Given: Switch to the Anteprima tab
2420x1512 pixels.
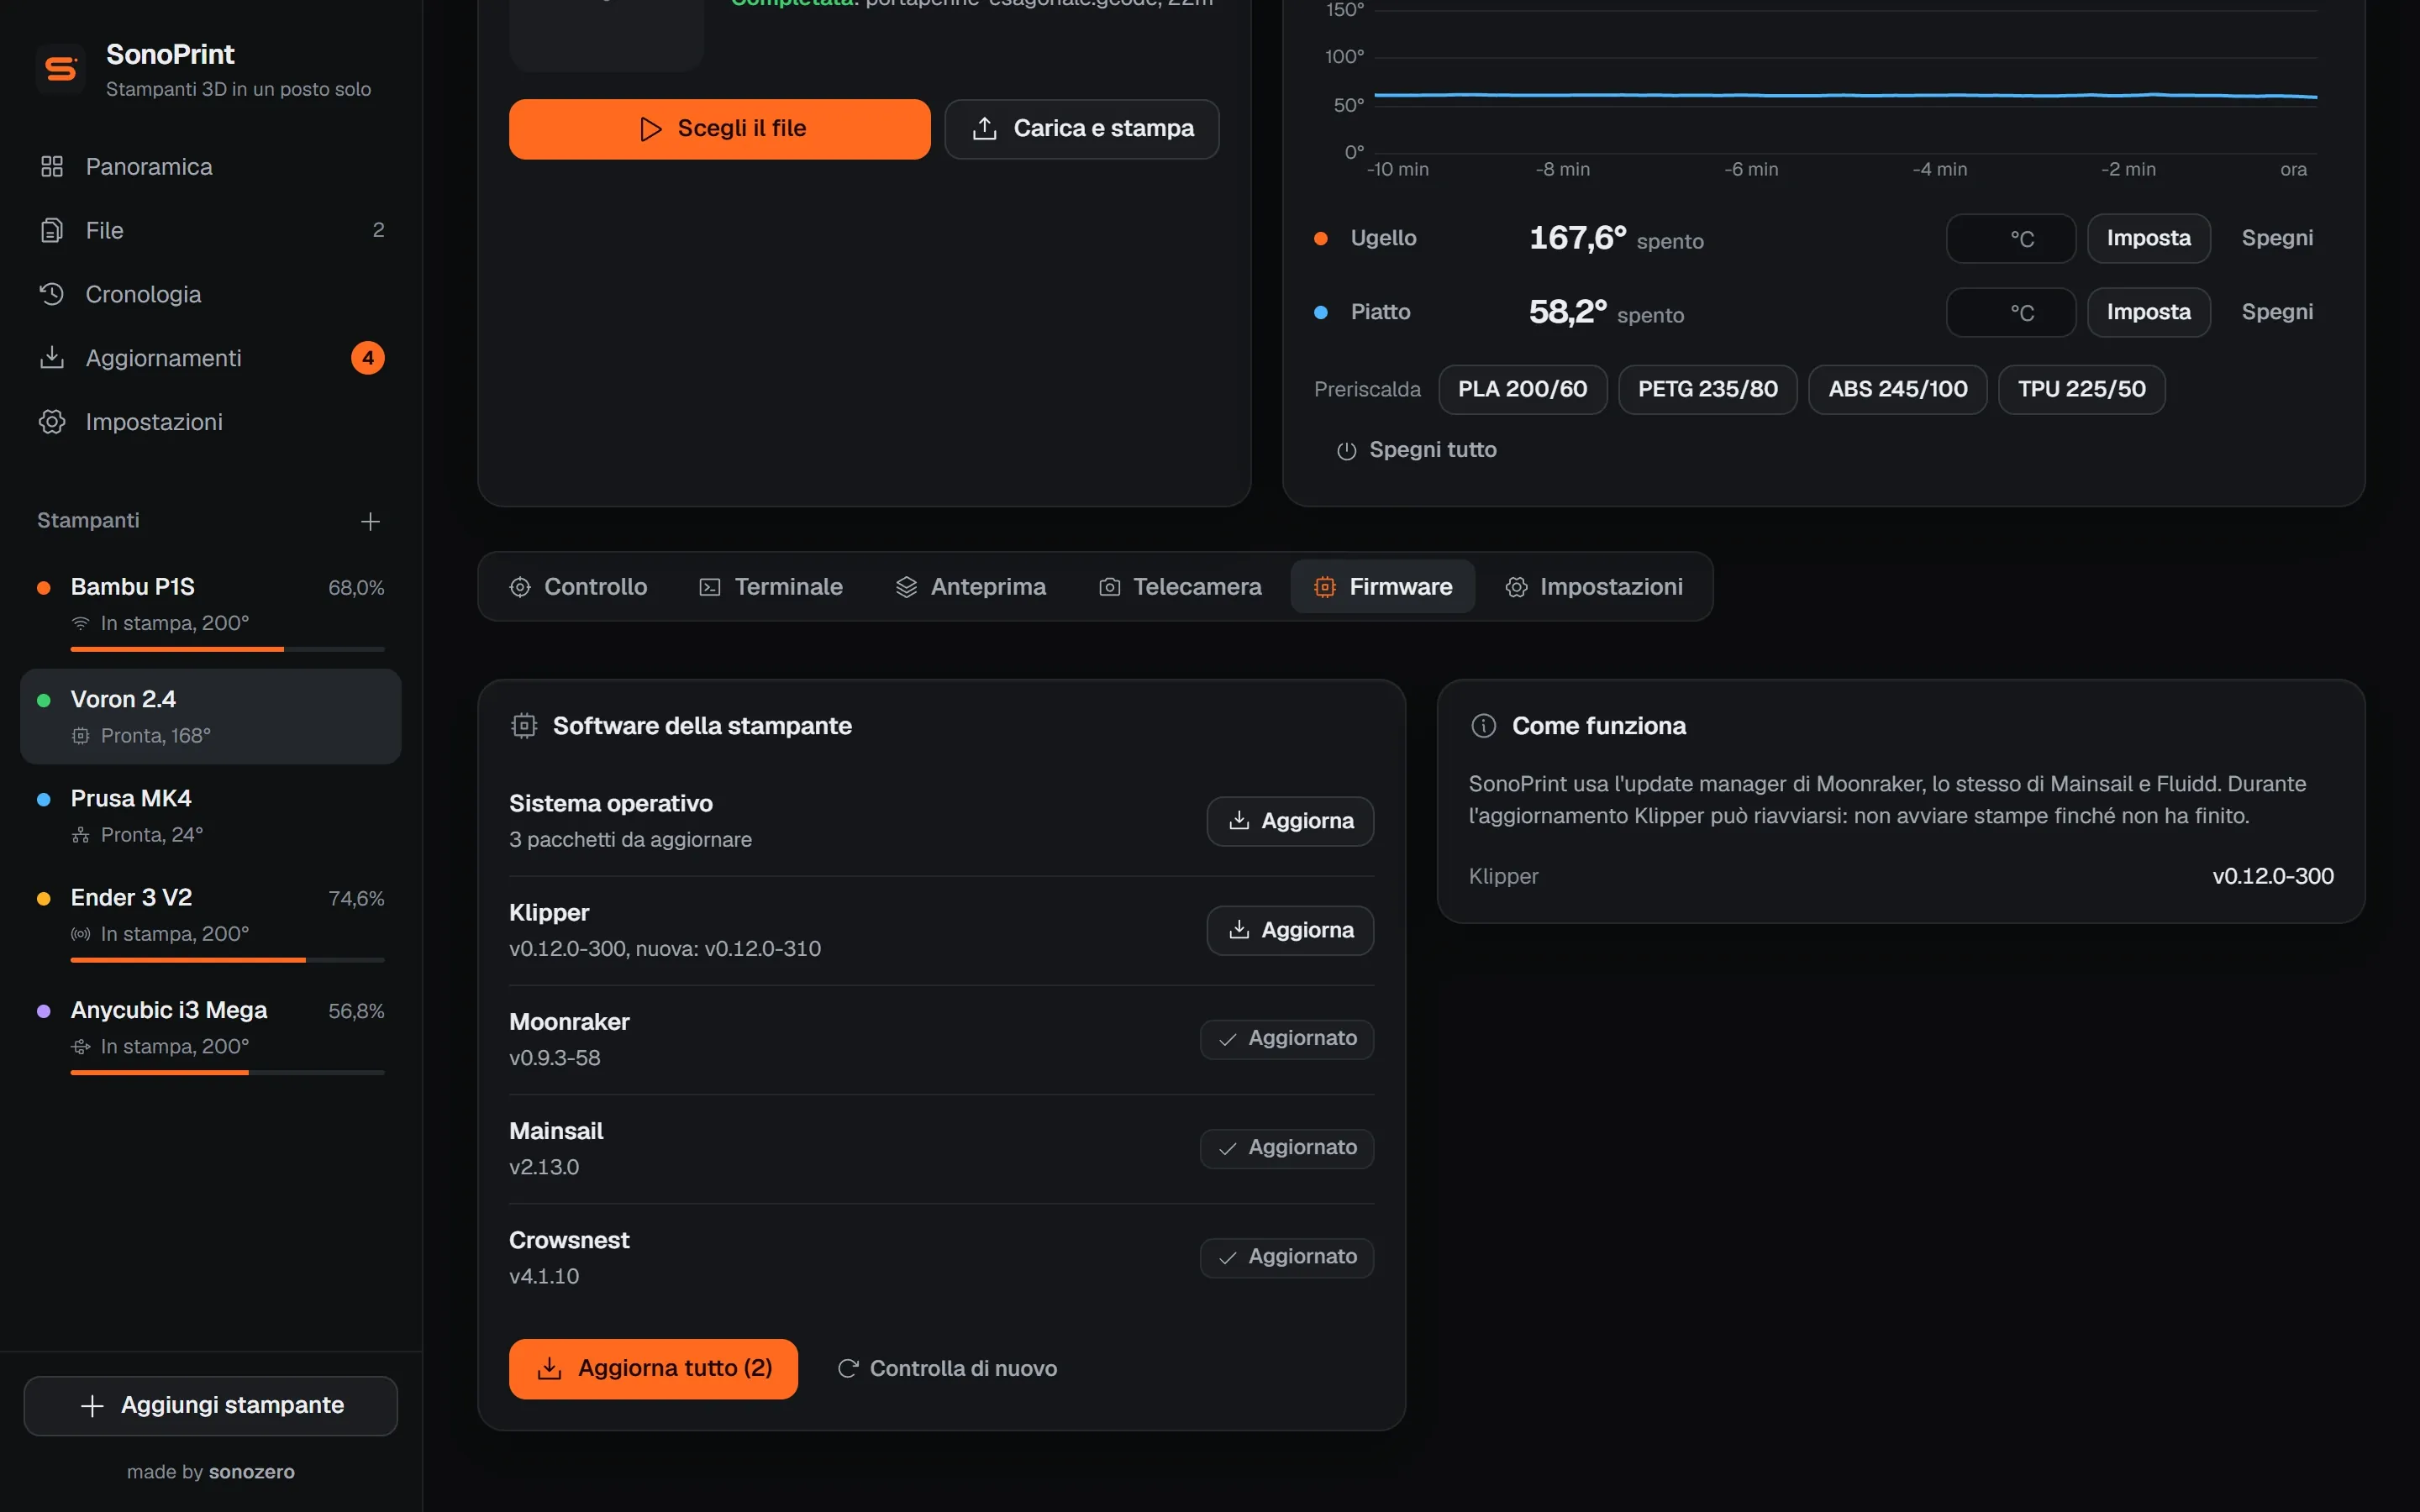Looking at the screenshot, I should [x=971, y=587].
